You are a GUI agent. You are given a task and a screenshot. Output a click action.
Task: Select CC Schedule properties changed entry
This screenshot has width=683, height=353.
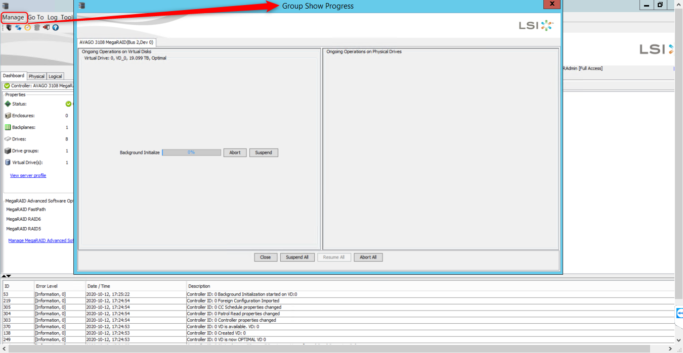click(338, 307)
